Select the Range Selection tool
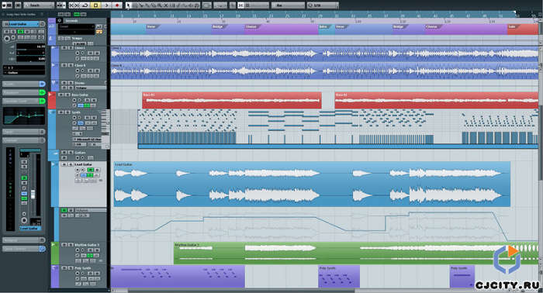The width and height of the screenshot is (543, 293). coord(136,5)
